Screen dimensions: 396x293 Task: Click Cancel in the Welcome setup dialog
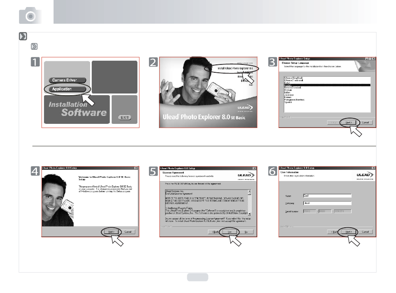(128, 232)
